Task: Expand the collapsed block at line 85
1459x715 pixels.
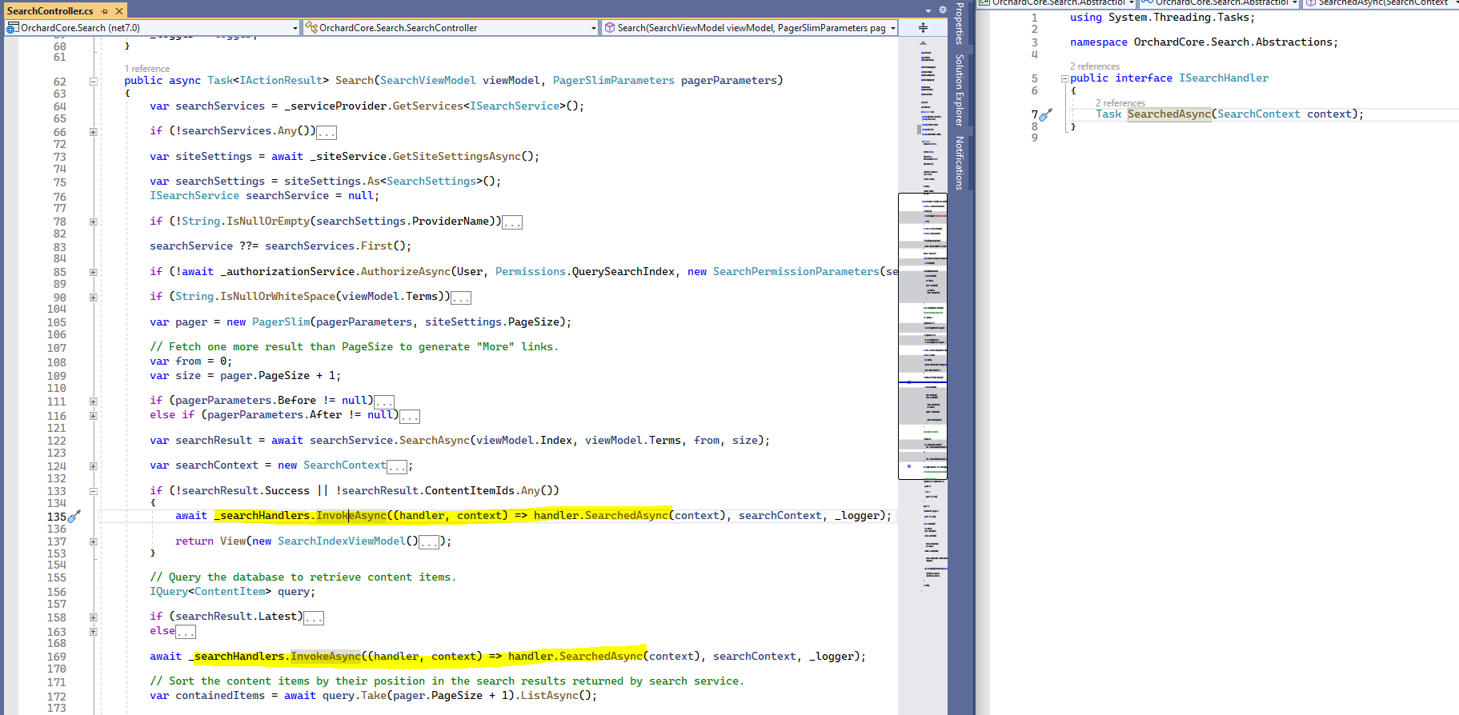Action: (94, 272)
